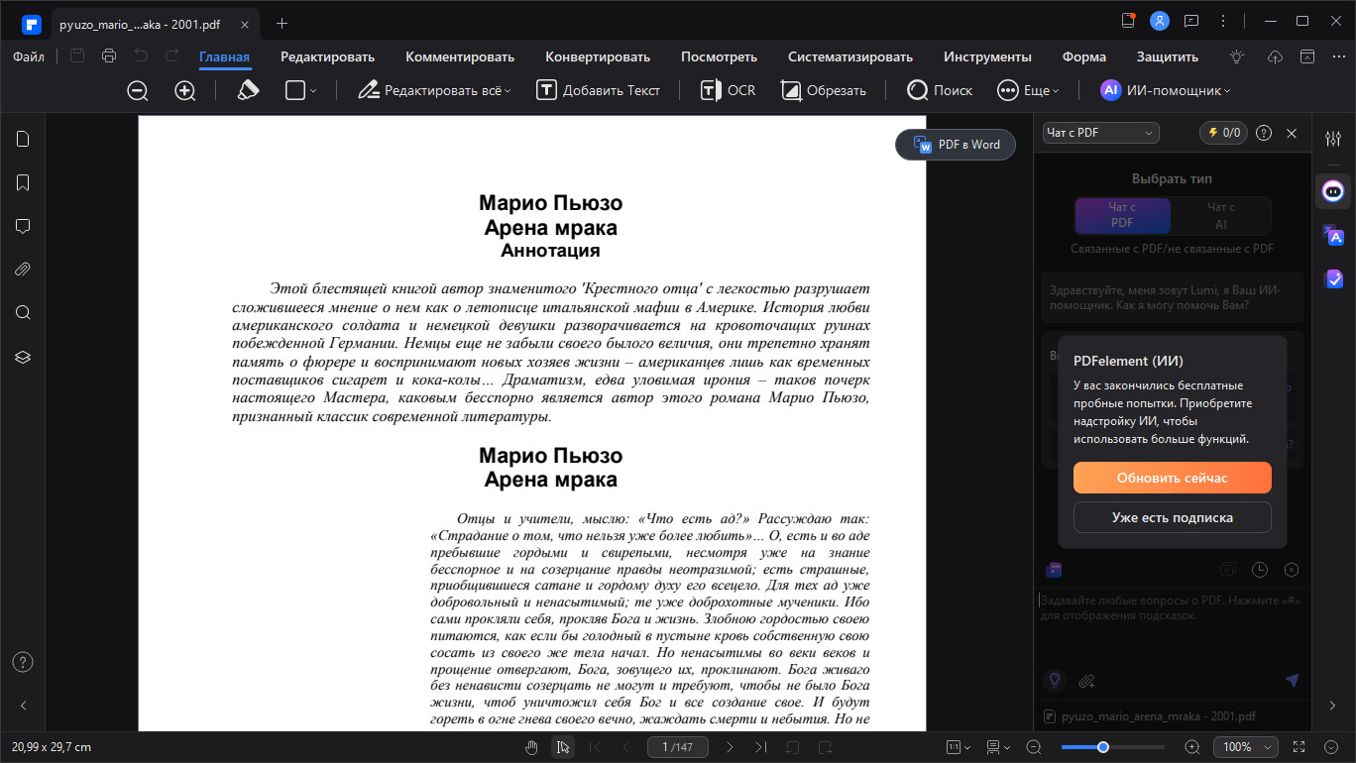Click the PDF в Word button
The height and width of the screenshot is (763, 1356).
click(956, 145)
